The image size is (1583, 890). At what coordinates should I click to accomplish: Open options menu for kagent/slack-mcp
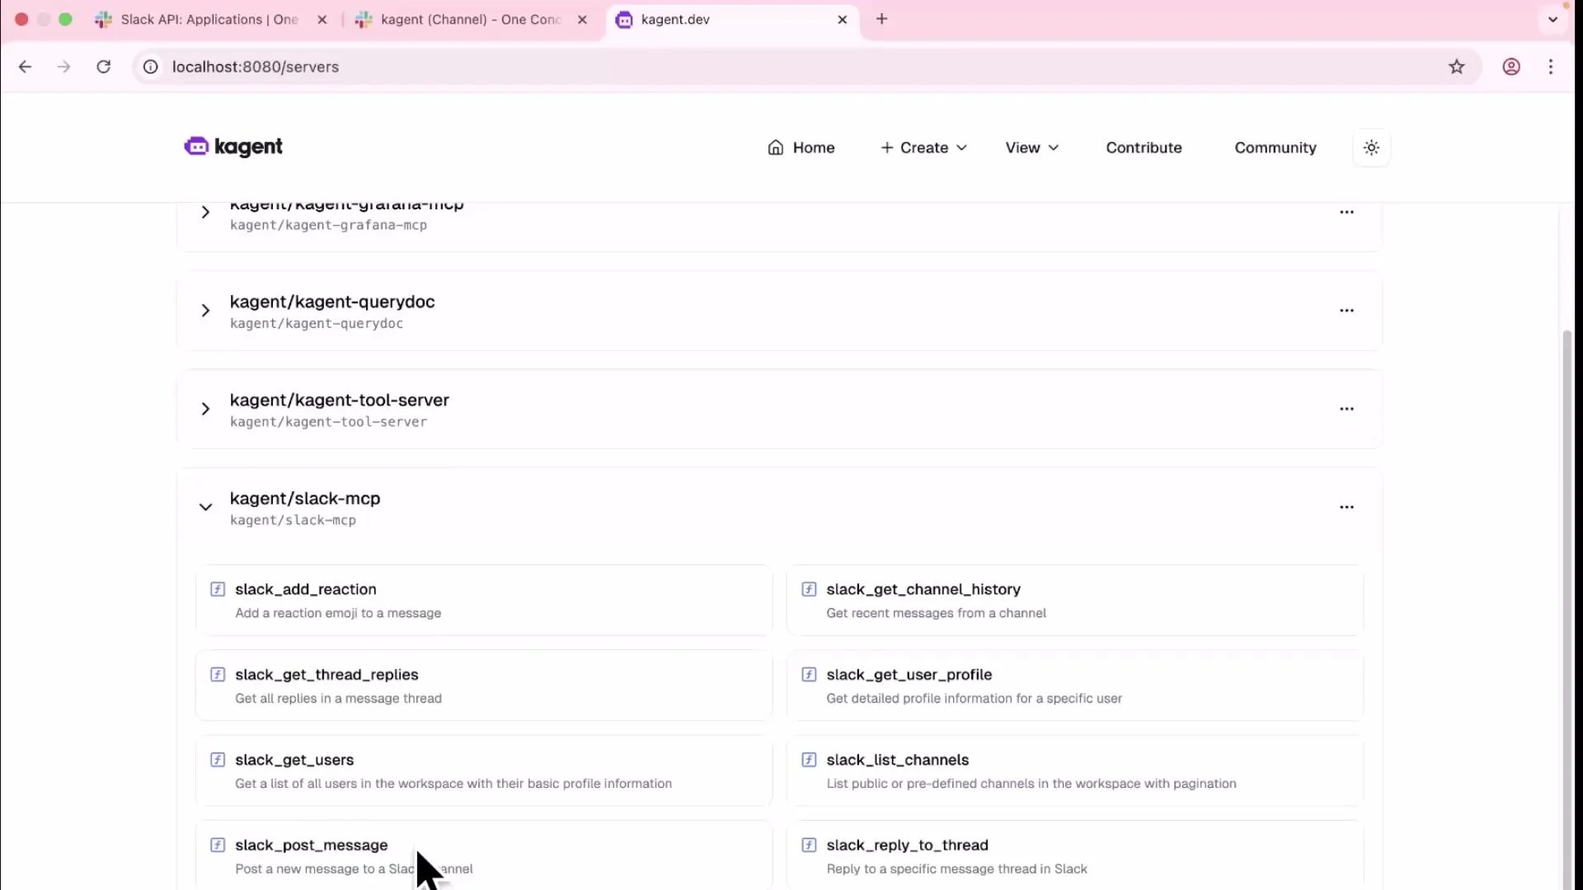(x=1346, y=507)
